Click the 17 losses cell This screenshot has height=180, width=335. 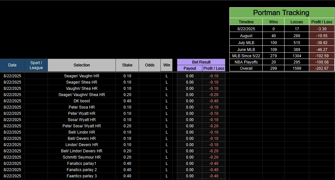tap(296, 29)
